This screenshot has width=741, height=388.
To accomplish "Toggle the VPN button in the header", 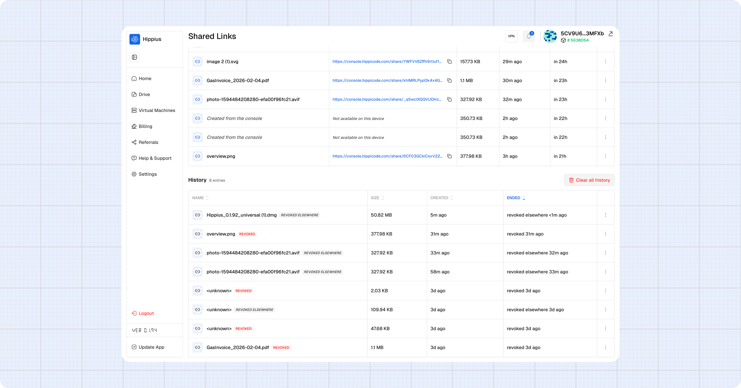I will [x=511, y=36].
